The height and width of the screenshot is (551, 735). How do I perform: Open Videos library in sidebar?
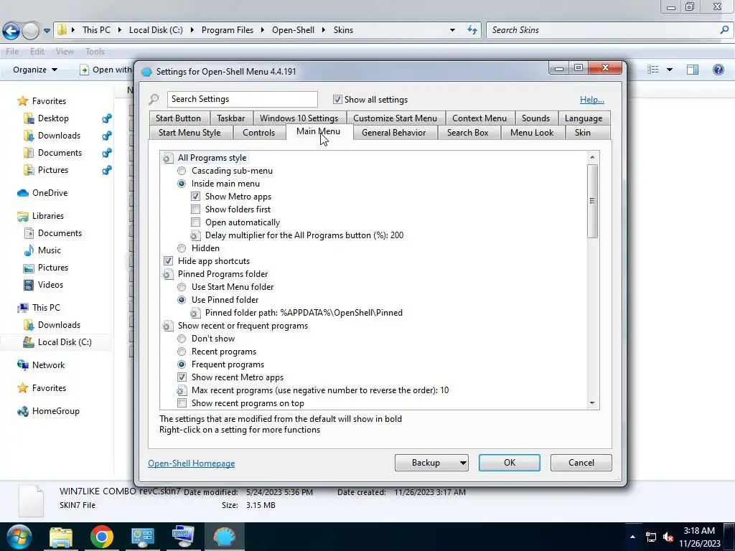[x=50, y=285]
